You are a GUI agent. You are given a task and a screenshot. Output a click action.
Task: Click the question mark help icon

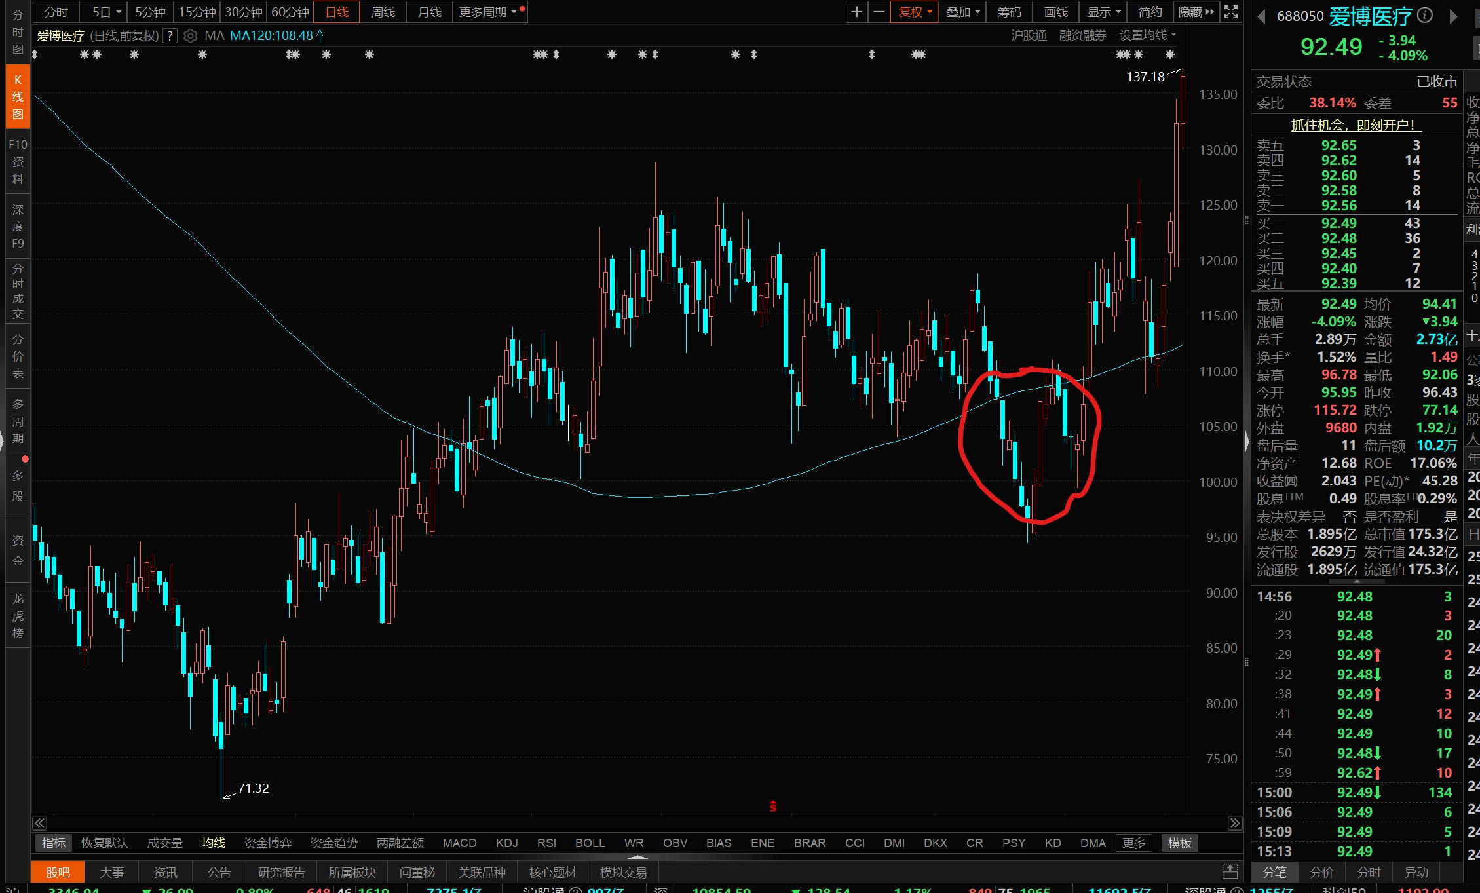[x=170, y=35]
